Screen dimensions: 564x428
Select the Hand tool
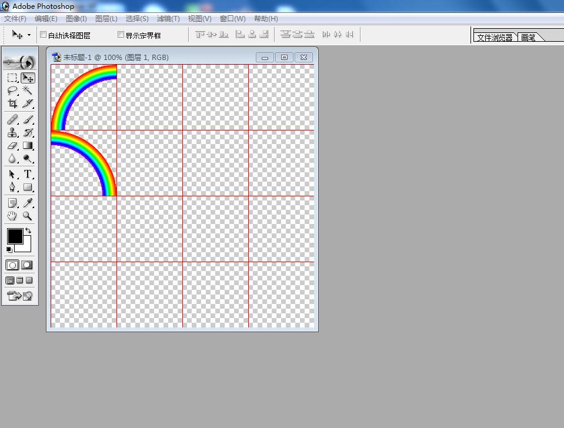point(12,216)
